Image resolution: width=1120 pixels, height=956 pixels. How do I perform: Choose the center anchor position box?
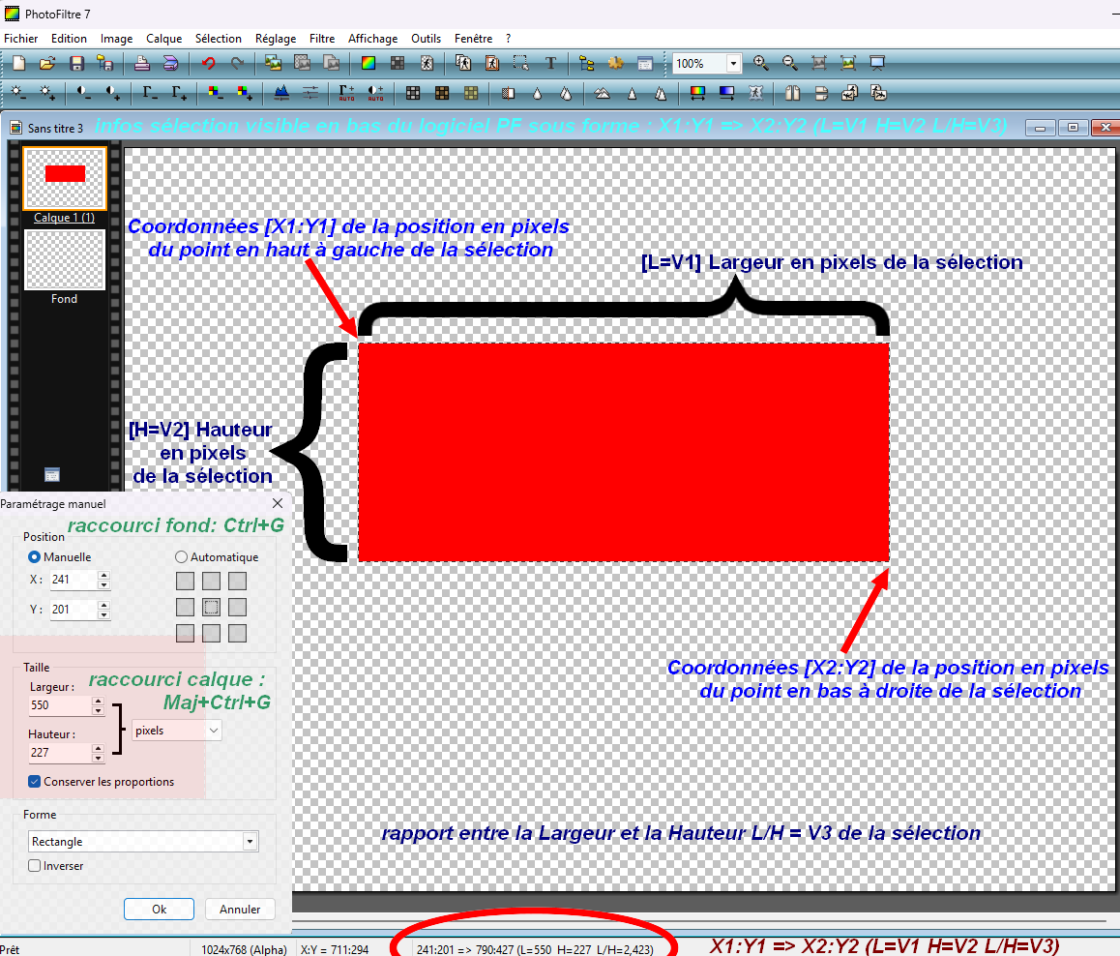pos(211,608)
